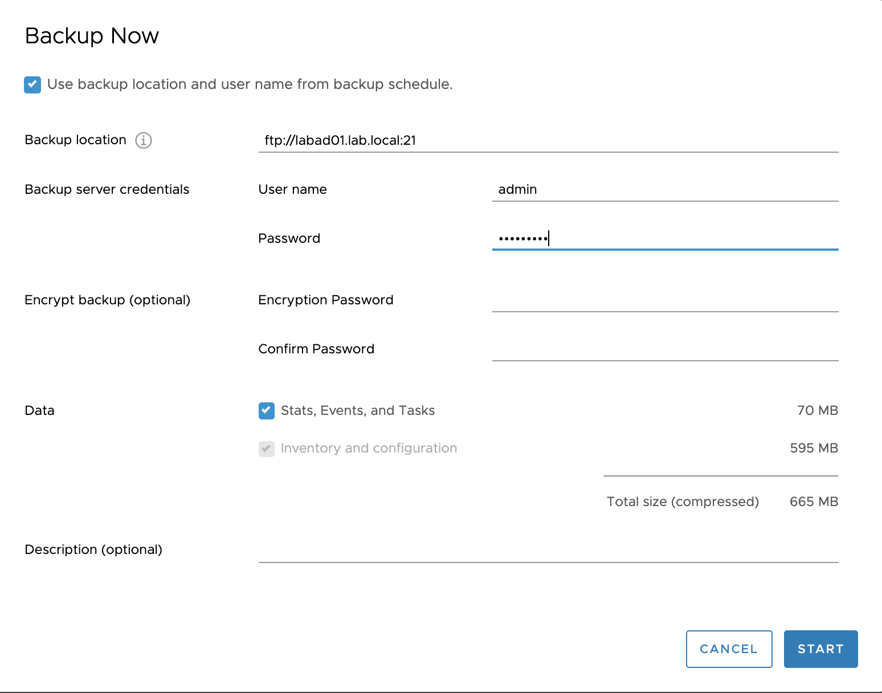Select the ftp://labad01.lab.local:21 address text
The width and height of the screenshot is (882, 693).
(x=341, y=140)
